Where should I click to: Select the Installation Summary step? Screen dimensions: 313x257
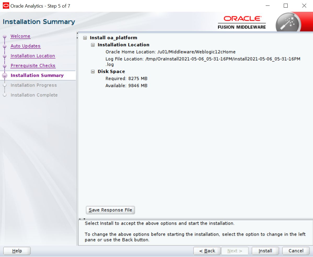tap(37, 75)
